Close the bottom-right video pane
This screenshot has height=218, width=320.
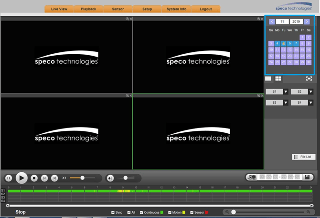262,95
